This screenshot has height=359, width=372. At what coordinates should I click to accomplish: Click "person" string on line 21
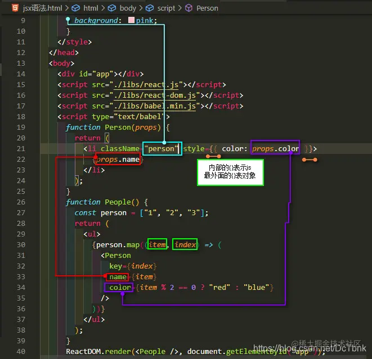161,149
